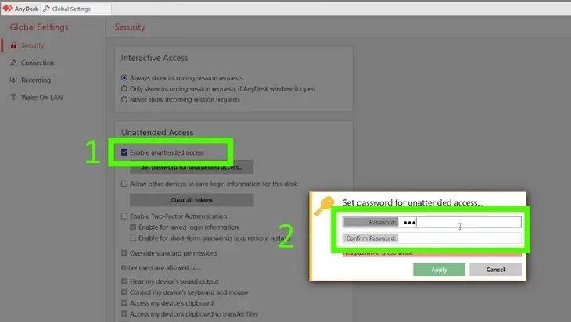
Task: Select the Global Settings tab
Action: (x=75, y=9)
